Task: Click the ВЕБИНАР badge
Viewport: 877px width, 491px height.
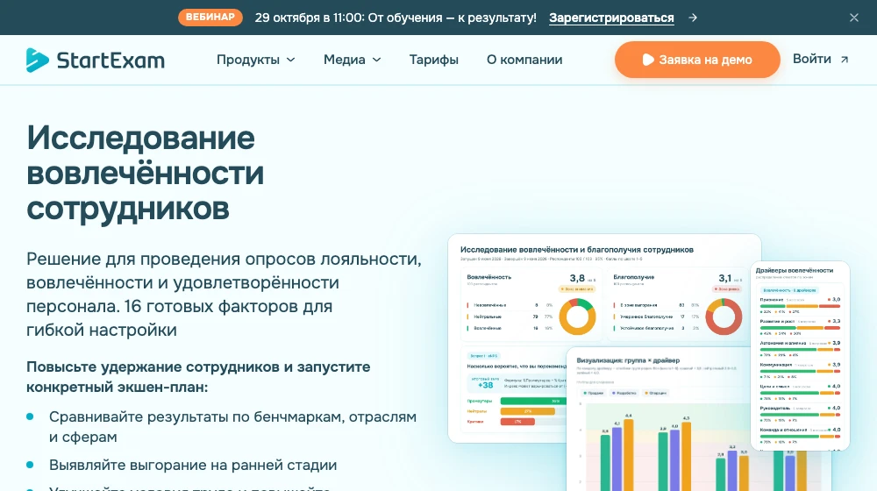Action: [210, 18]
